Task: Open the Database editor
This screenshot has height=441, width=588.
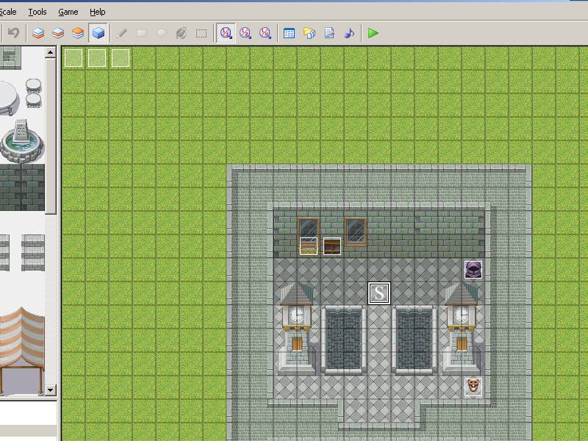Action: [x=290, y=33]
